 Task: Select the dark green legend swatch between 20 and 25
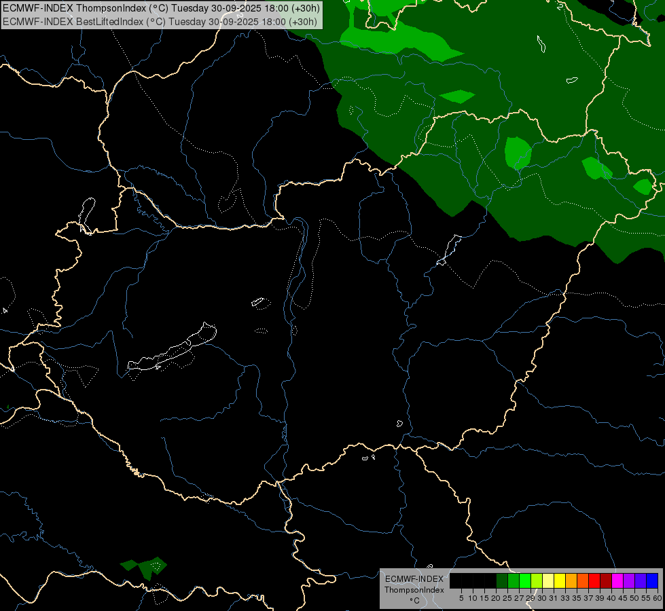tap(502, 580)
